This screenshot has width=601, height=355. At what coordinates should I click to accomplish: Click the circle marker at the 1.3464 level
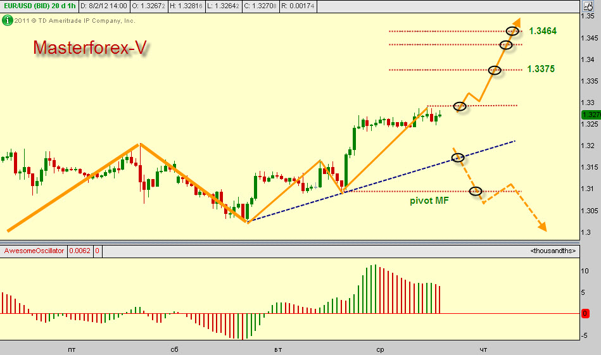click(512, 31)
